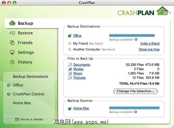
Task: Click the Show me how link
Action: point(149,49)
